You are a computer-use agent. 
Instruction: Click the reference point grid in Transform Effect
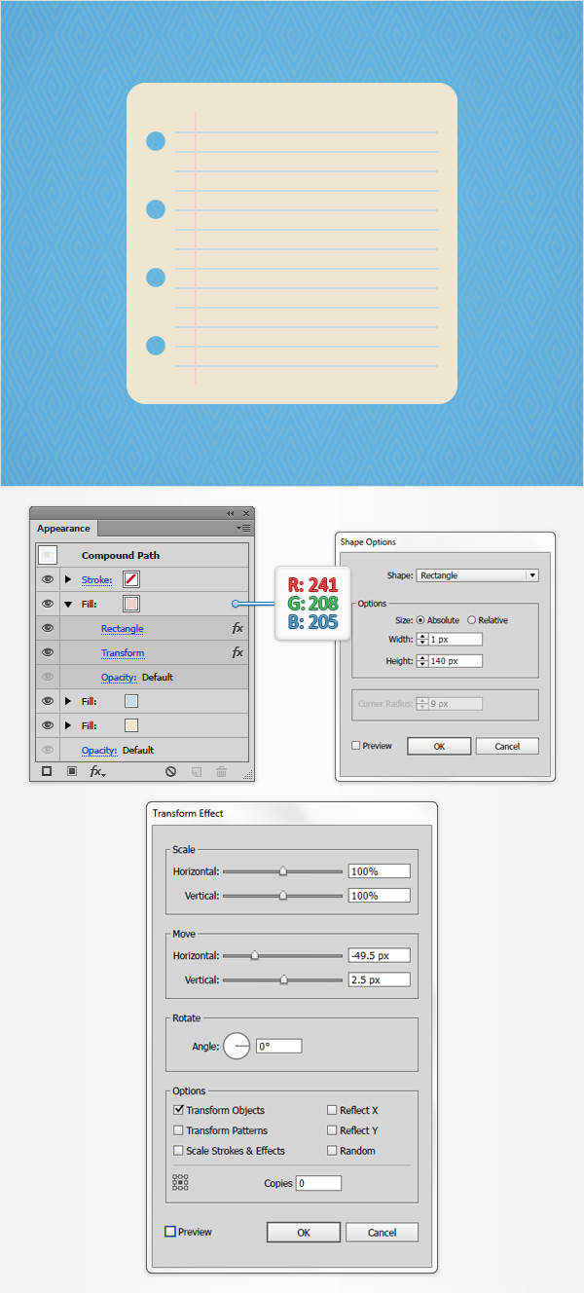180,1182
